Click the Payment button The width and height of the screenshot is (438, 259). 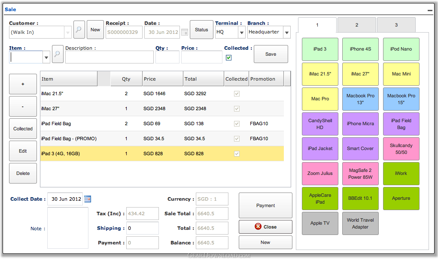(265, 205)
